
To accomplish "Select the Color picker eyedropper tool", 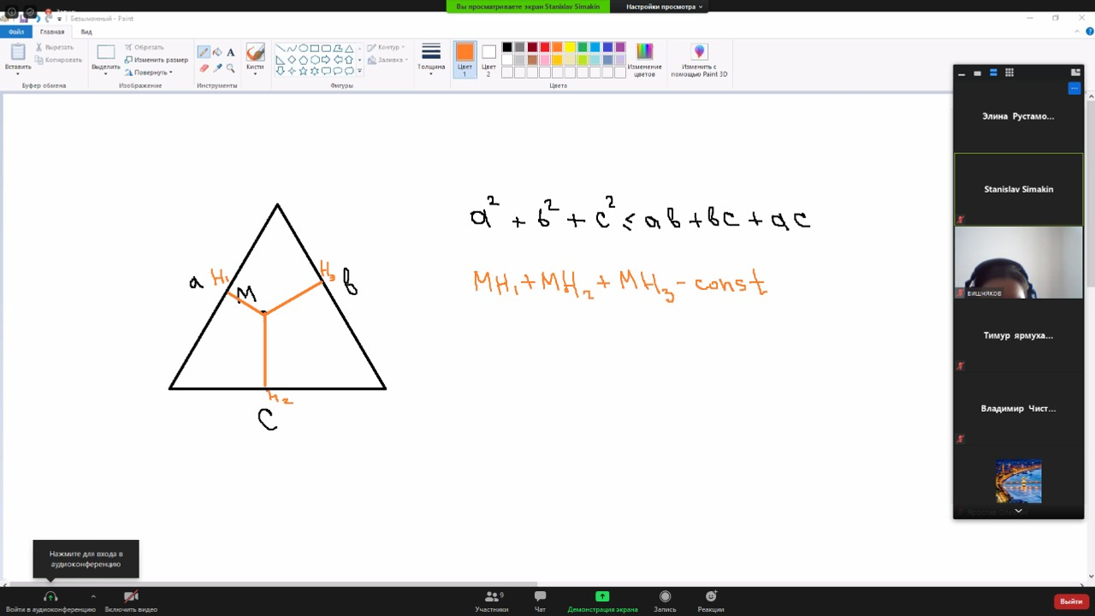I will tap(217, 68).
